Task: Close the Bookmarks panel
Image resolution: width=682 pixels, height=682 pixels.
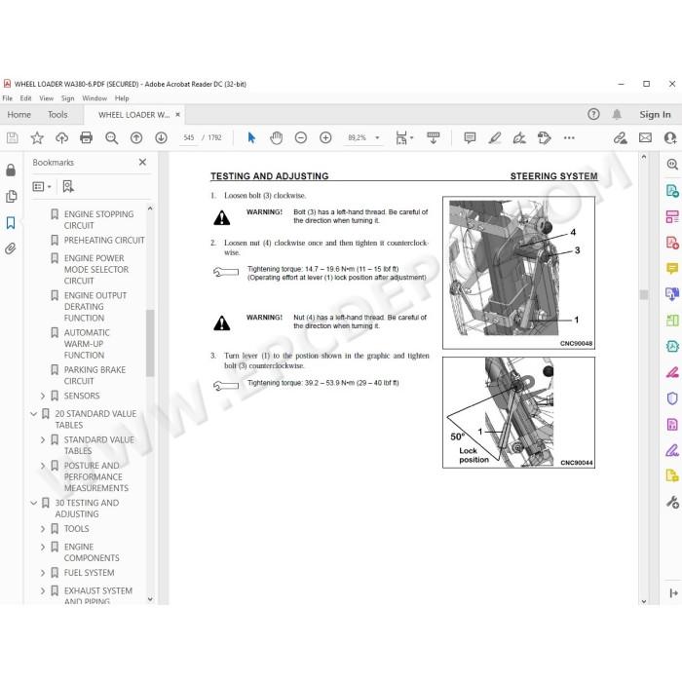Action: pos(142,163)
